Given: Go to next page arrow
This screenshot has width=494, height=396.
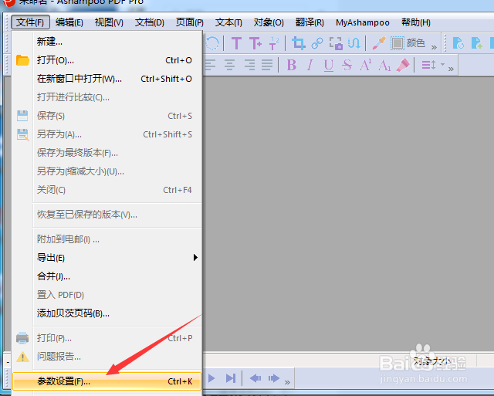Looking at the screenshot, I should click(211, 378).
